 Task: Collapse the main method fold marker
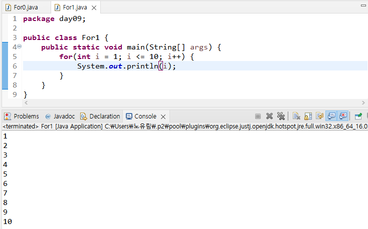(19, 46)
